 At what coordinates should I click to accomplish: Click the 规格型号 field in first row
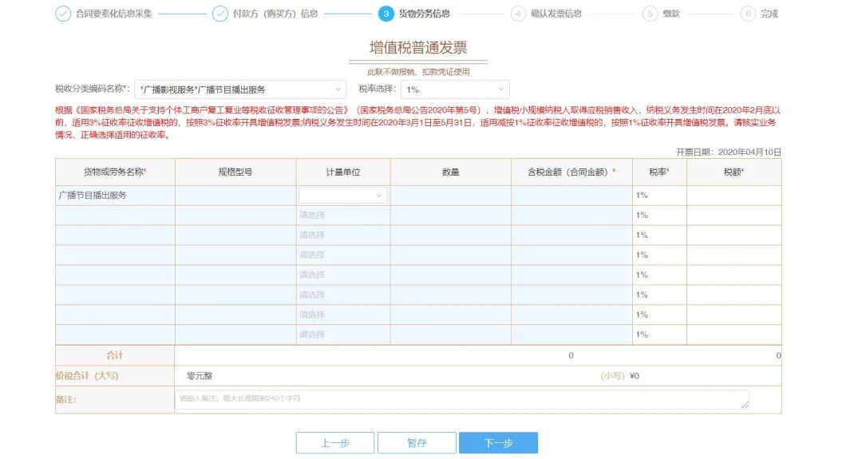coord(235,195)
